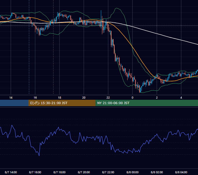Click the 8/7 18:00 label on the lower axis
This screenshot has width=198, height=175.
coord(59,172)
